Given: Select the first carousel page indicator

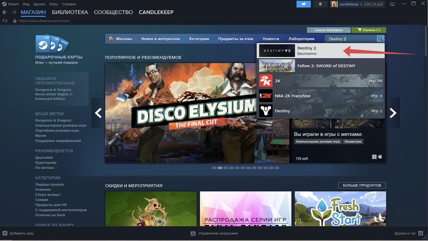Looking at the screenshot, I should pos(214,168).
